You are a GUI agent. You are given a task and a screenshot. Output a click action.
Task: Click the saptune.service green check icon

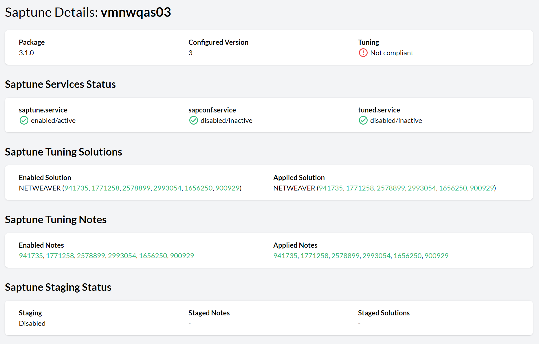point(24,120)
